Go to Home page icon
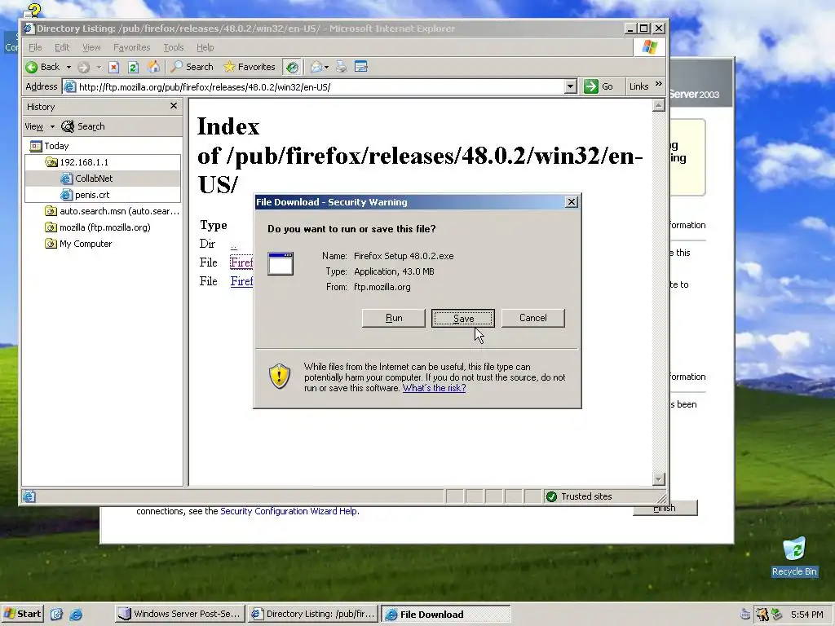835x626 pixels. click(x=153, y=67)
